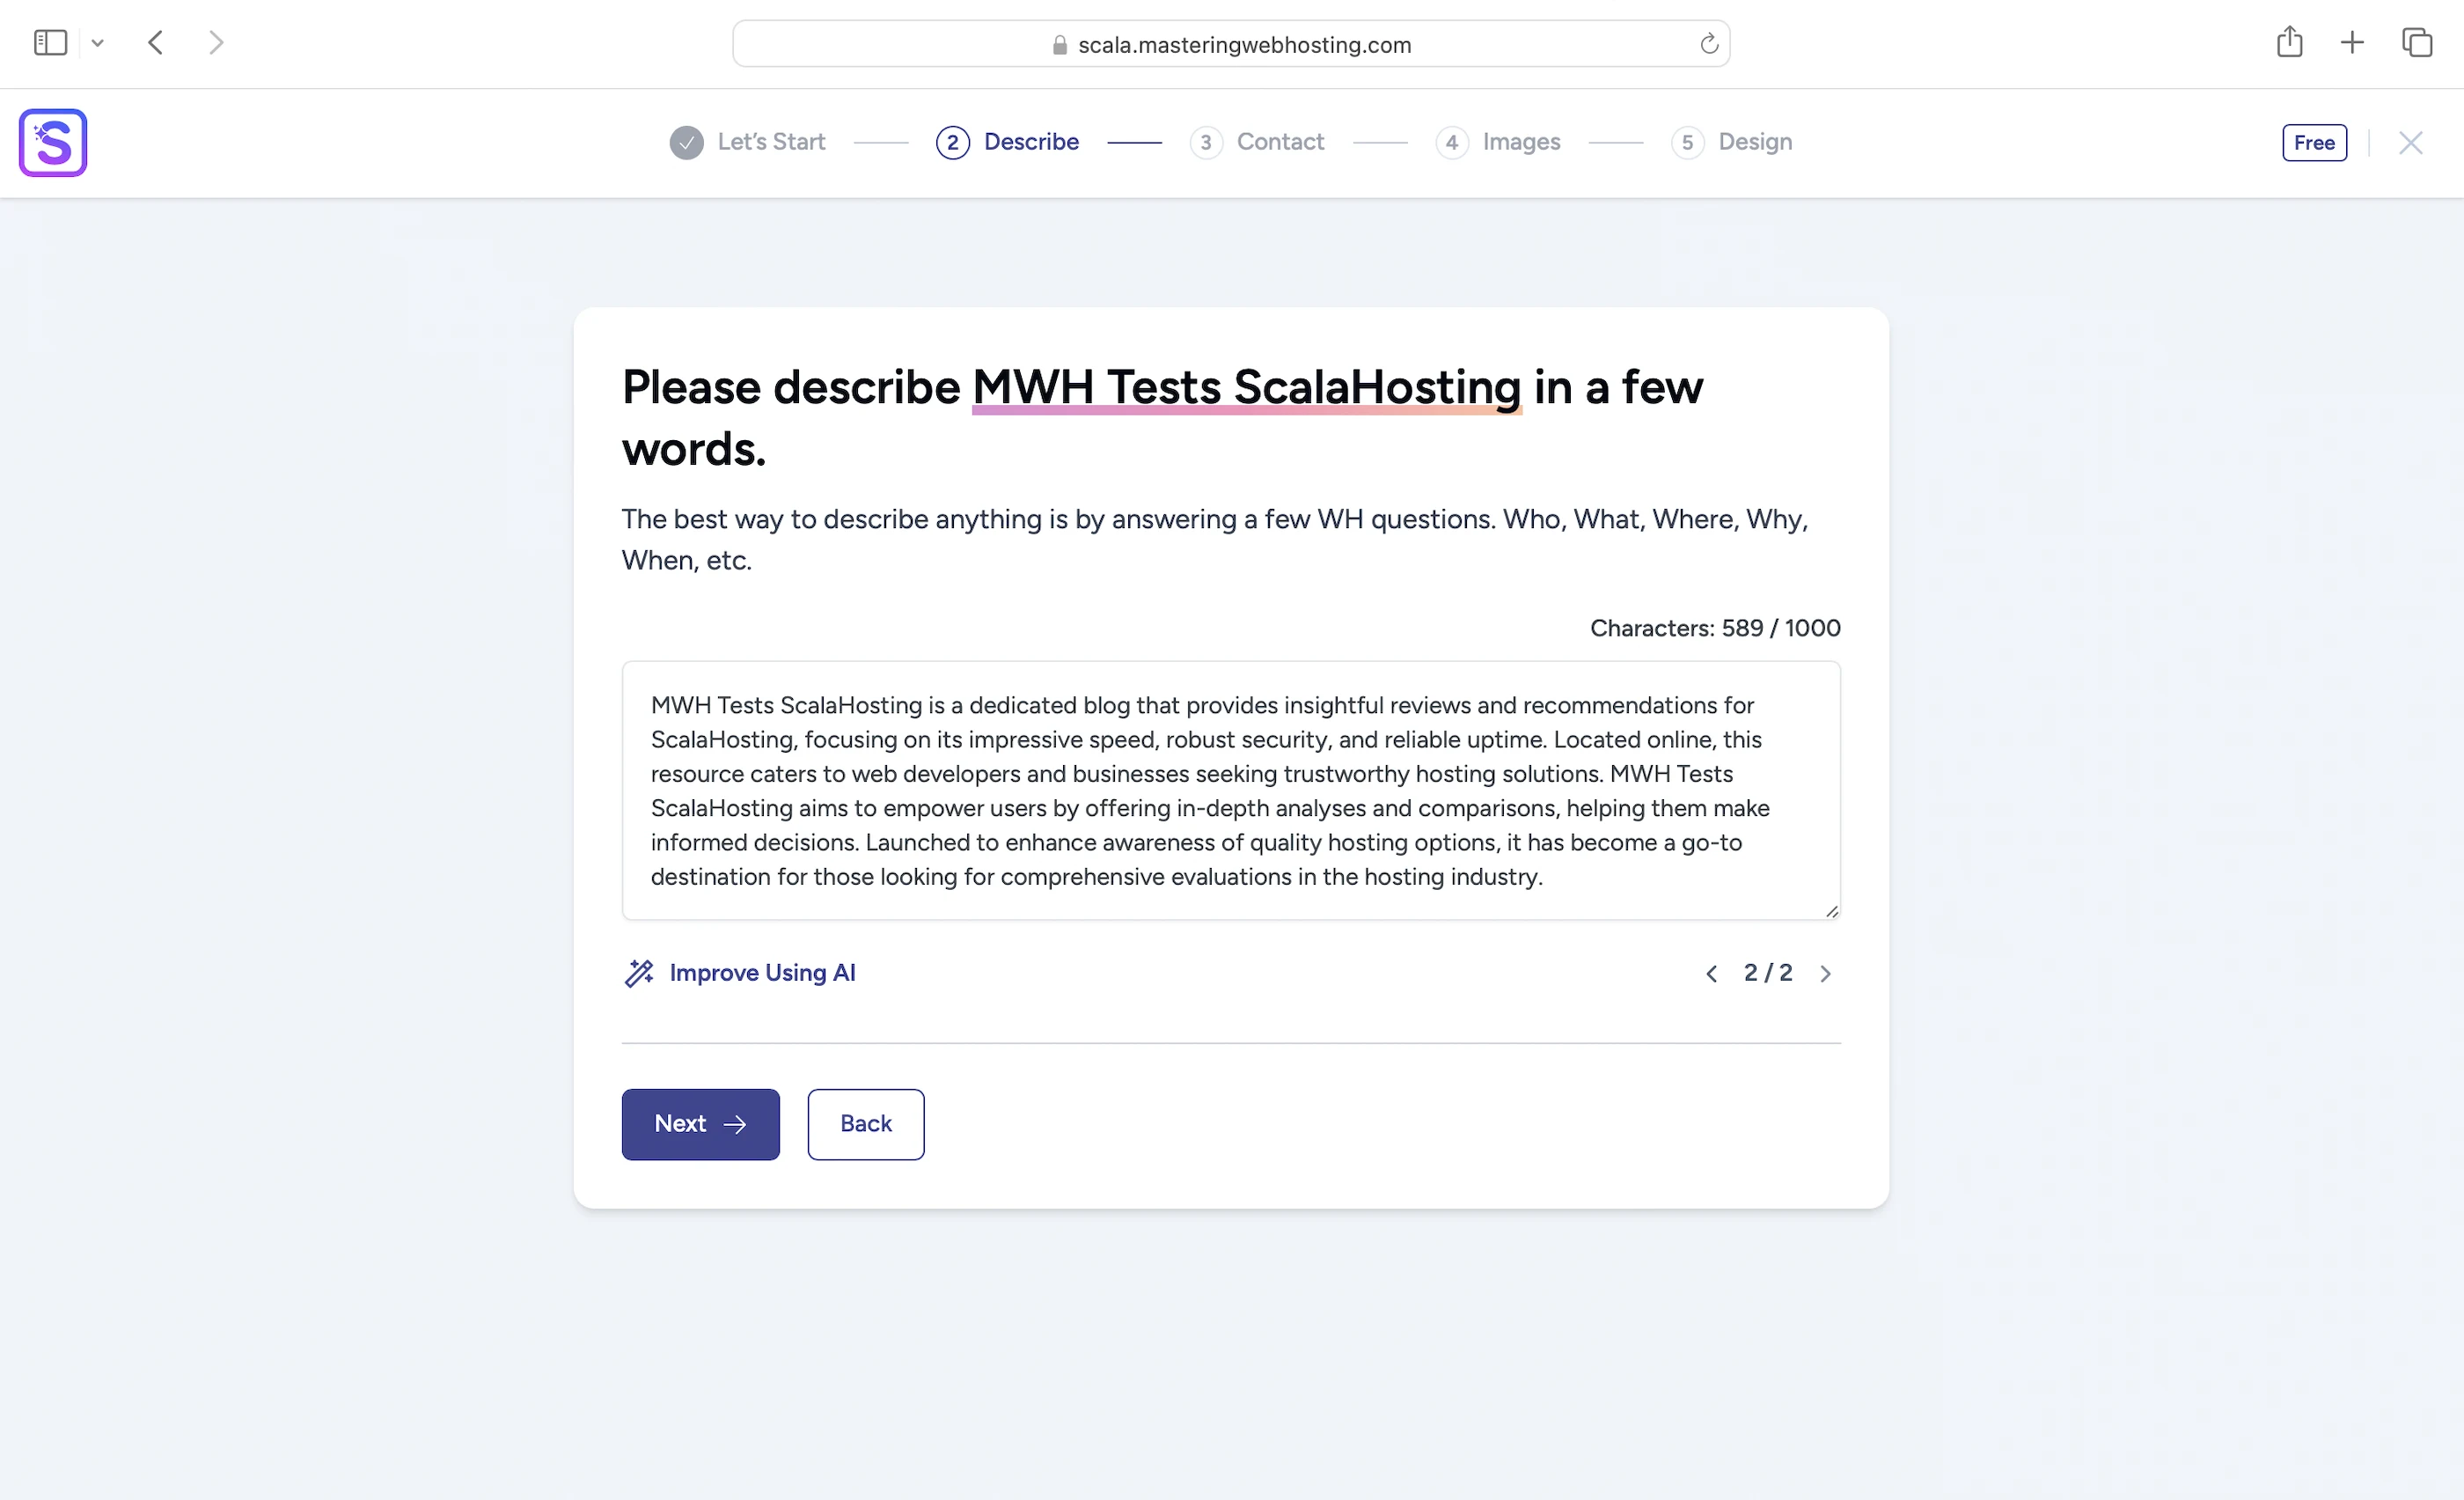Select the Let's Start step
This screenshot has height=1500, width=2464.
pyautogui.click(x=748, y=142)
